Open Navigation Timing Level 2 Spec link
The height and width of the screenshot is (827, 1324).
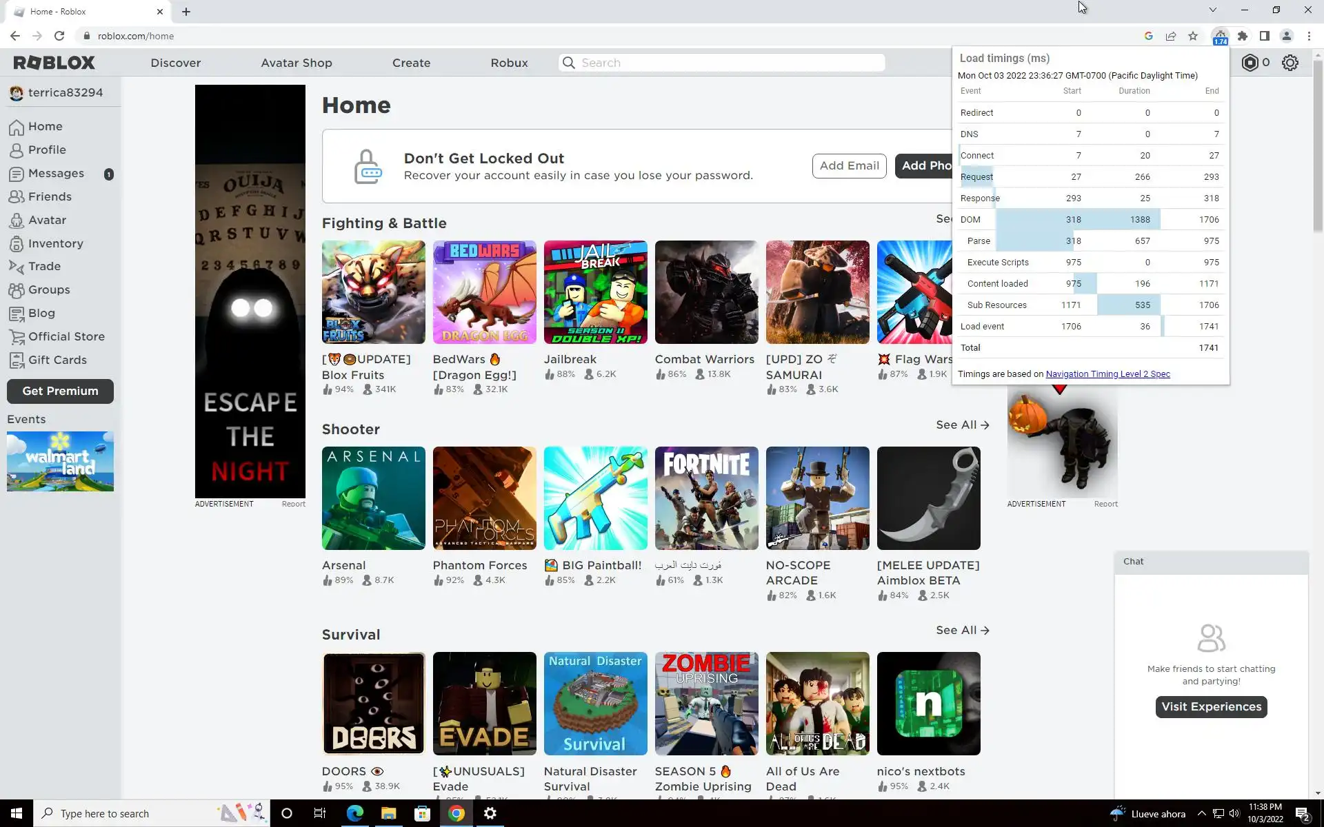pyautogui.click(x=1107, y=374)
